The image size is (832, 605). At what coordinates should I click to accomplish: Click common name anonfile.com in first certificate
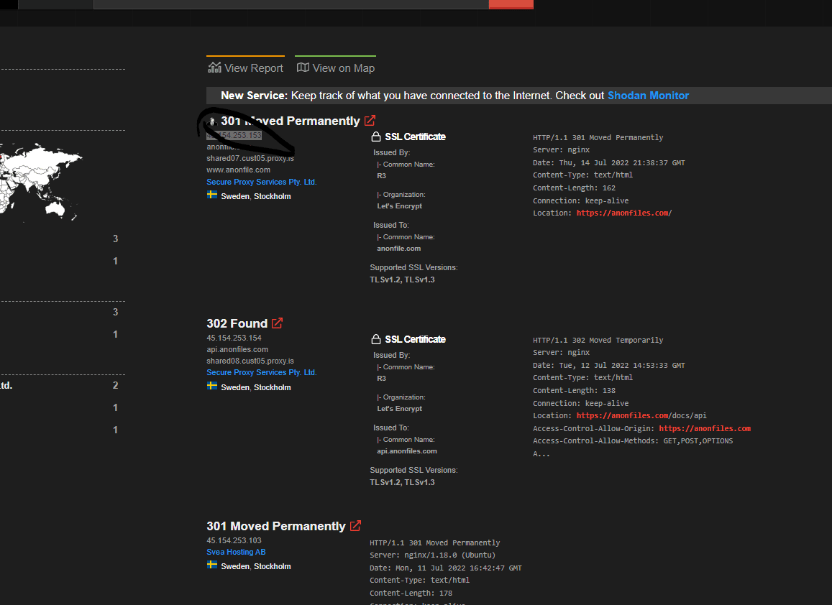[398, 248]
